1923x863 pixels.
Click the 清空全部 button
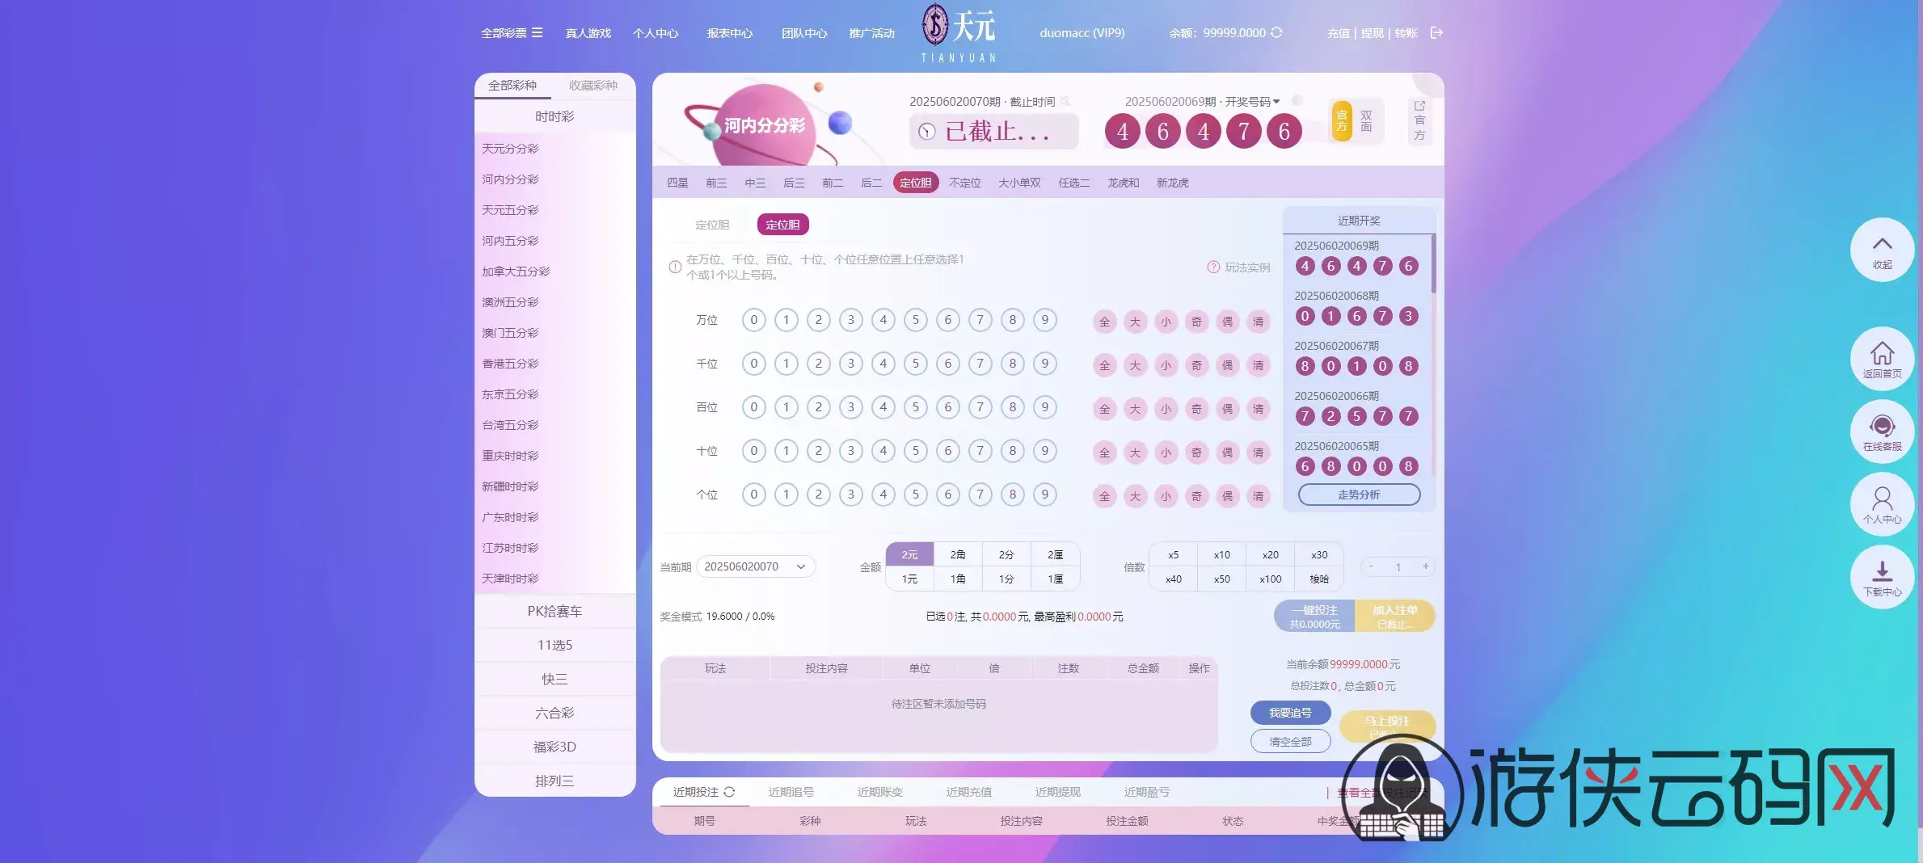click(x=1290, y=741)
